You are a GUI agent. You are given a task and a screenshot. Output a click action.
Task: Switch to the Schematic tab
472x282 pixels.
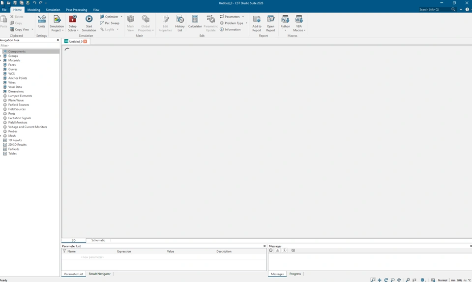[98, 240]
